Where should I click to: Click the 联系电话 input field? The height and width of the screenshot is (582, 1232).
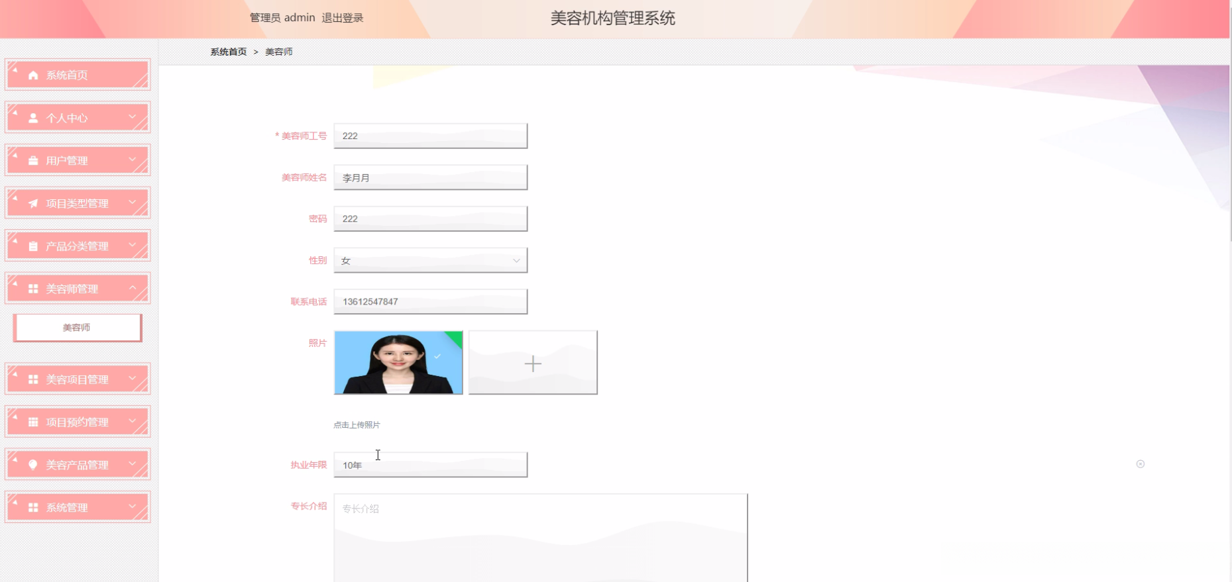tap(431, 301)
